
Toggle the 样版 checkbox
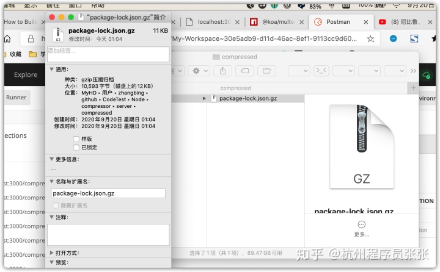coord(76,139)
